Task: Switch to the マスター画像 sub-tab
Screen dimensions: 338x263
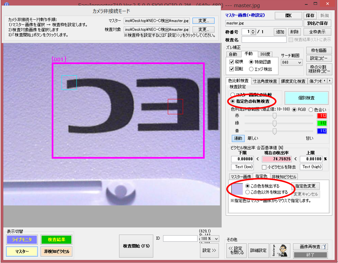Action: point(241,177)
